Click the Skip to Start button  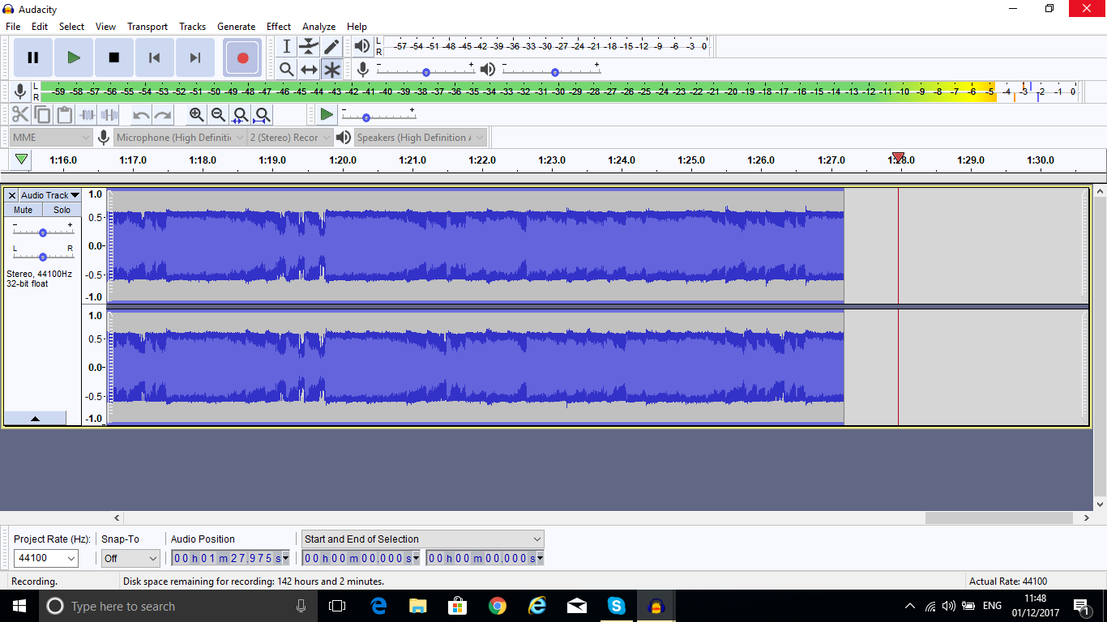(x=154, y=58)
